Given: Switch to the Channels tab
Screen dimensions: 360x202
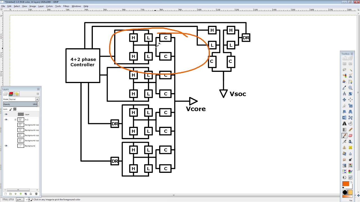Looking at the screenshot, I should tap(11, 94).
